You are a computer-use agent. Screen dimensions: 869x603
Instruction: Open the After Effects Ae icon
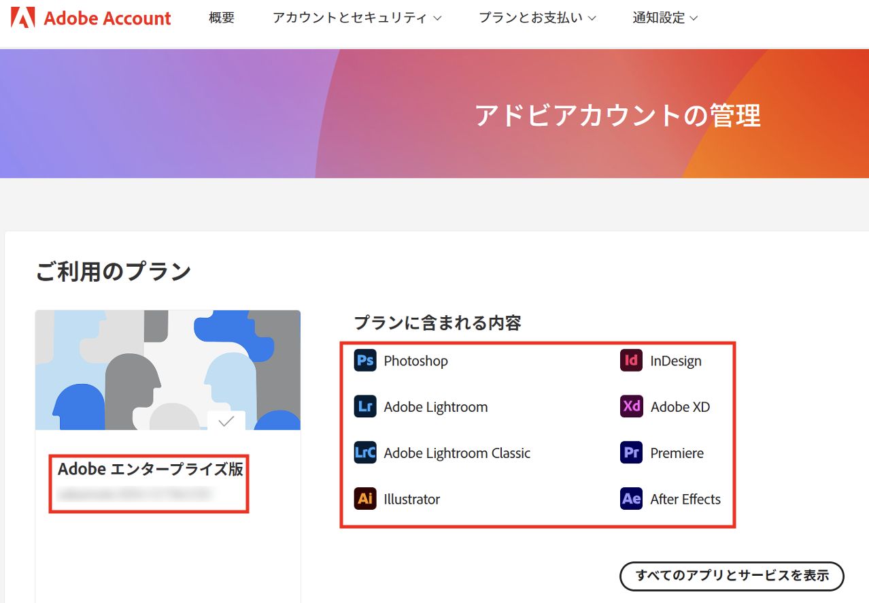coord(632,499)
